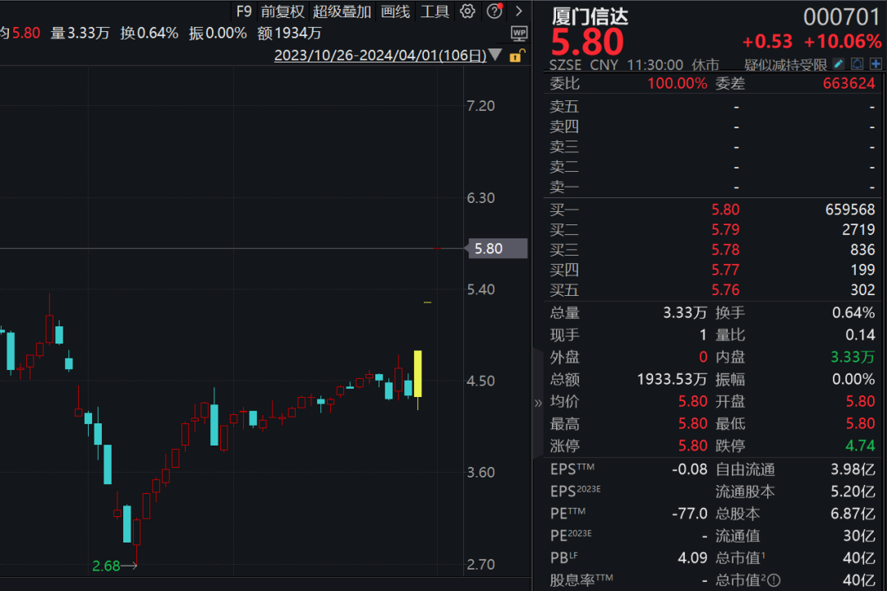This screenshot has width=887, height=591.
Task: Click the 买一 bid price 5.80
Action: (725, 210)
